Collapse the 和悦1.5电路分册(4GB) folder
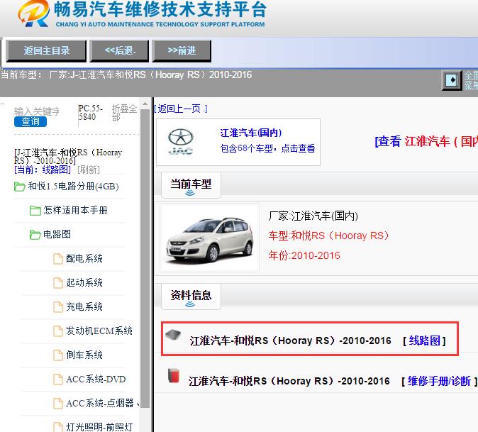Screen dimensions: 478x432 [66, 187]
